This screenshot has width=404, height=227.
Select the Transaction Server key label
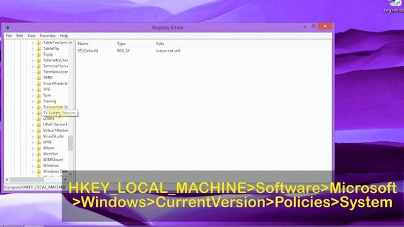[55, 107]
